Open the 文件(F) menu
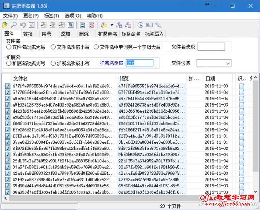This screenshot has width=260, height=210. (10, 16)
